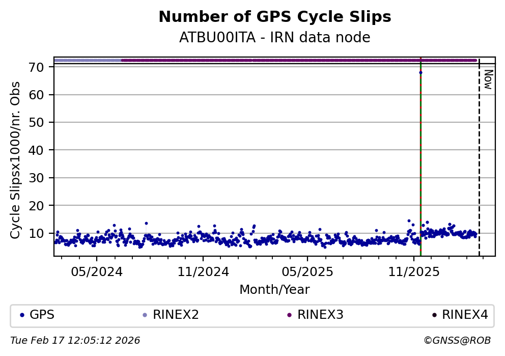Select the outlier data point near 68
505x356 pixels.
point(420,72)
